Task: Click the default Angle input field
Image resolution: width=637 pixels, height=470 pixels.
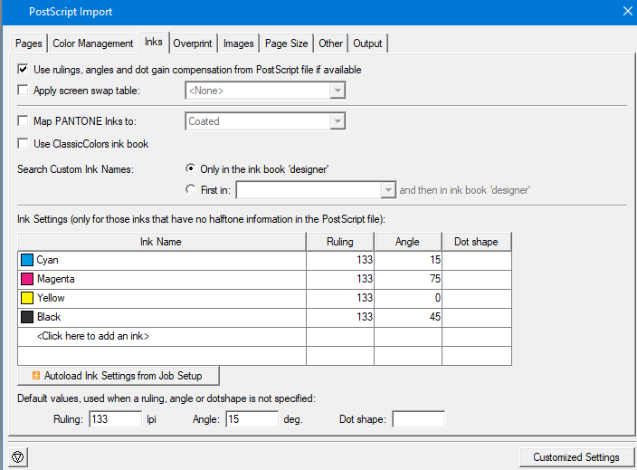Action: pyautogui.click(x=252, y=418)
